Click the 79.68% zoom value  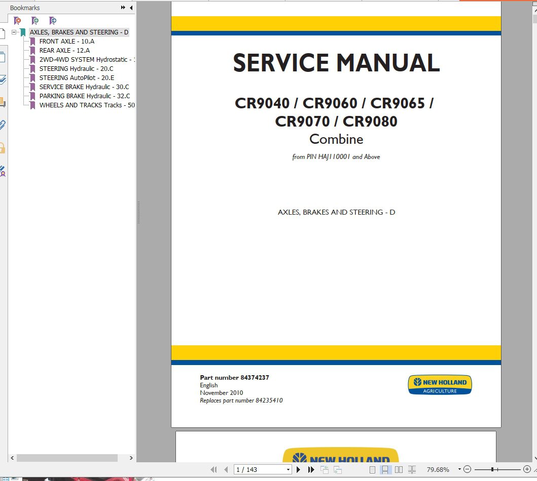[x=438, y=470]
